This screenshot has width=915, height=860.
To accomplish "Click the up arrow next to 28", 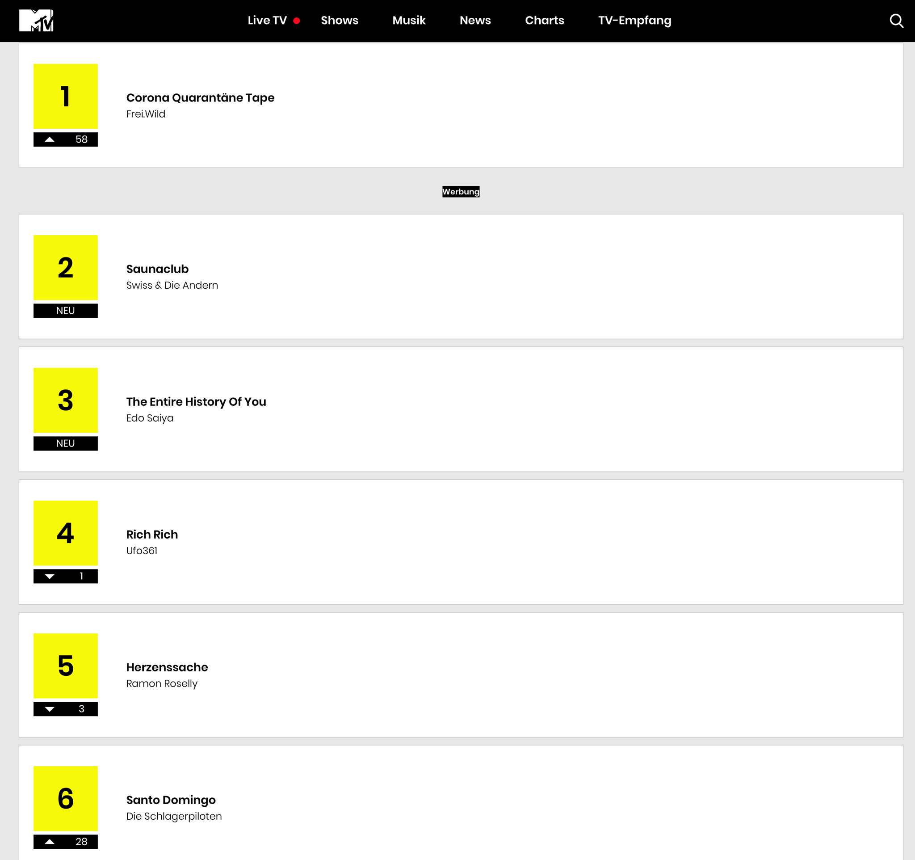I will (x=50, y=842).
